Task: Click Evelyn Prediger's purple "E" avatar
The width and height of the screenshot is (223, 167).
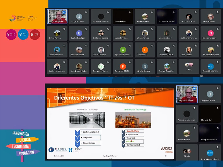Action: click(x=79, y=33)
